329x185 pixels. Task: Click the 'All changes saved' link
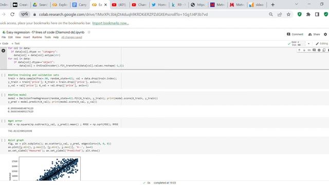[x=71, y=38]
